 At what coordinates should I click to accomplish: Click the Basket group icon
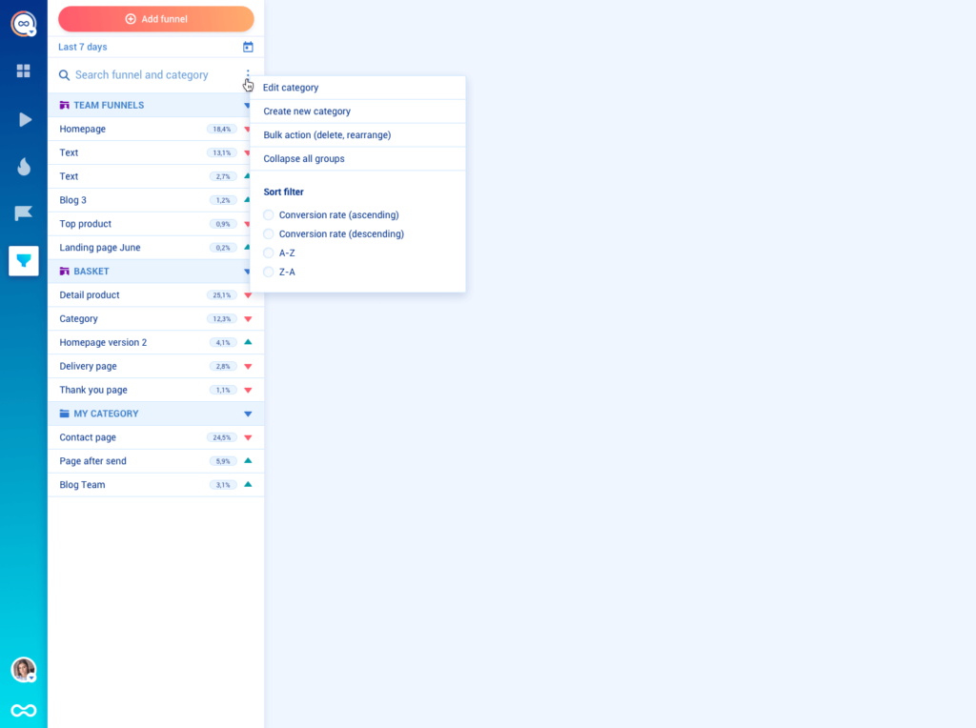pos(64,272)
